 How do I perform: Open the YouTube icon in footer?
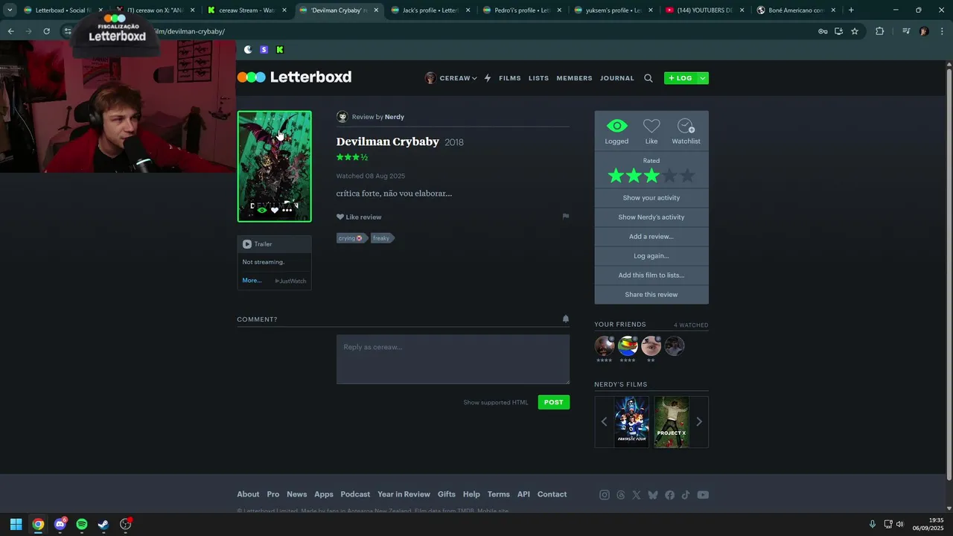pos(703,495)
